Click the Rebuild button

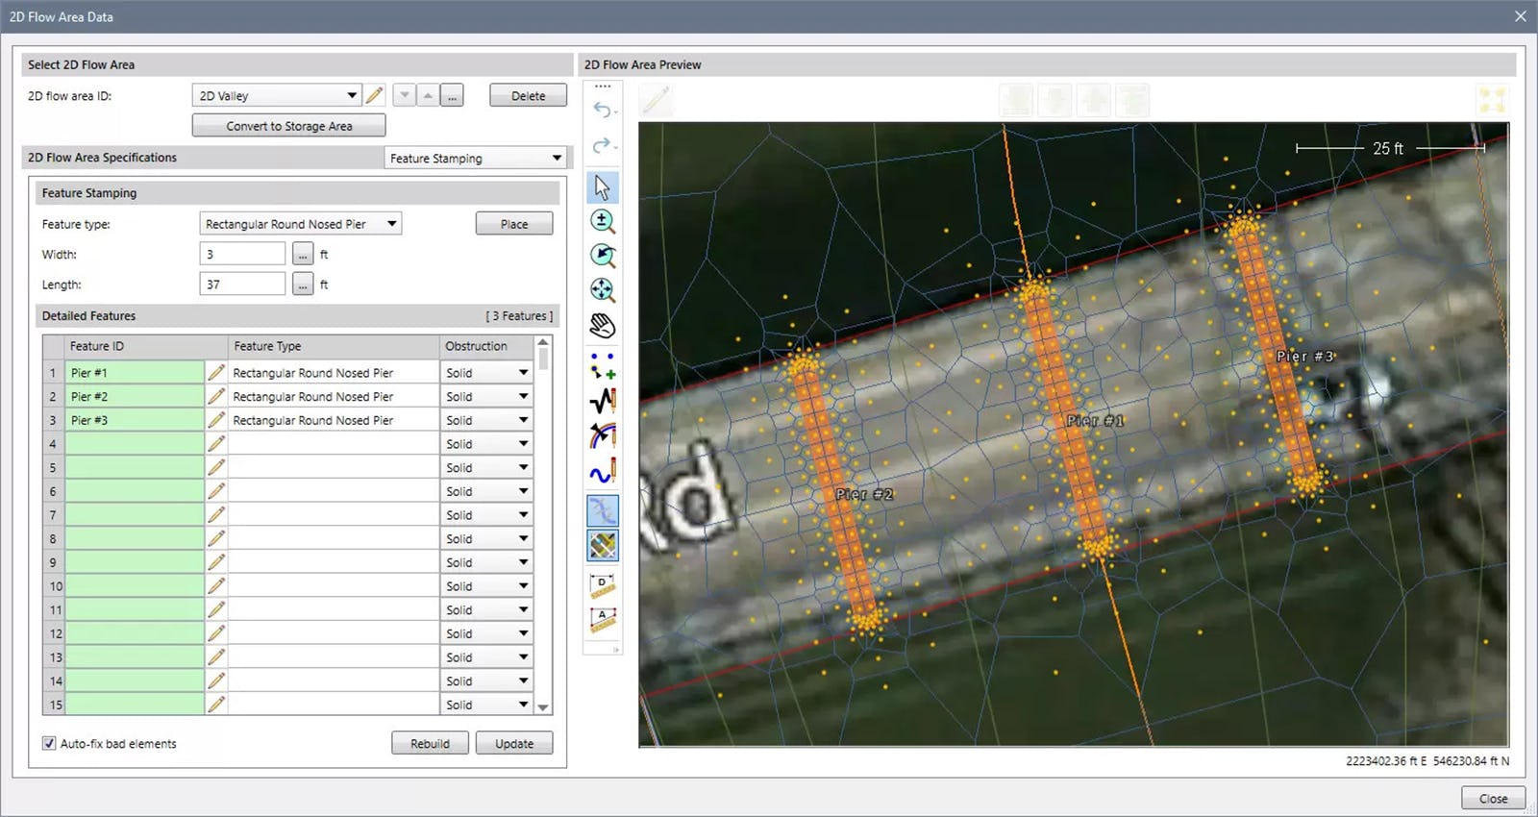pyautogui.click(x=430, y=744)
